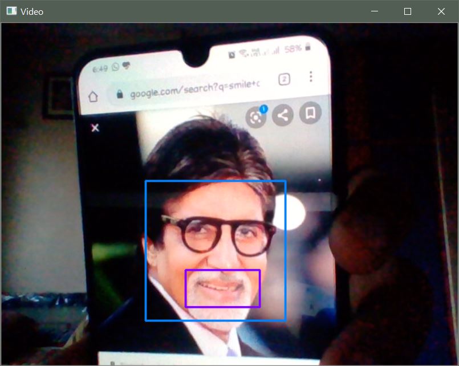Select the google.com/search address bar text
The height and width of the screenshot is (366, 459).
click(194, 88)
